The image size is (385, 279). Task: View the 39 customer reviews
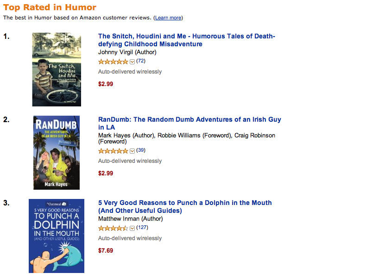coord(141,150)
